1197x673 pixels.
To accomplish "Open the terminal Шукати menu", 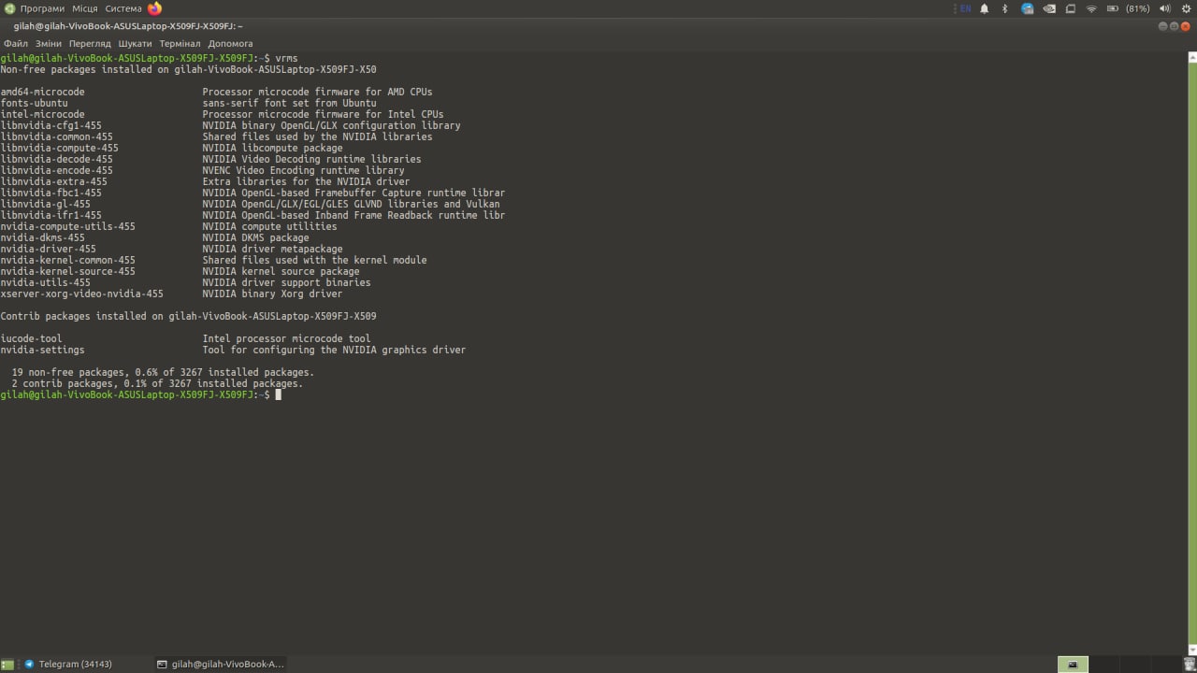I will (135, 43).
